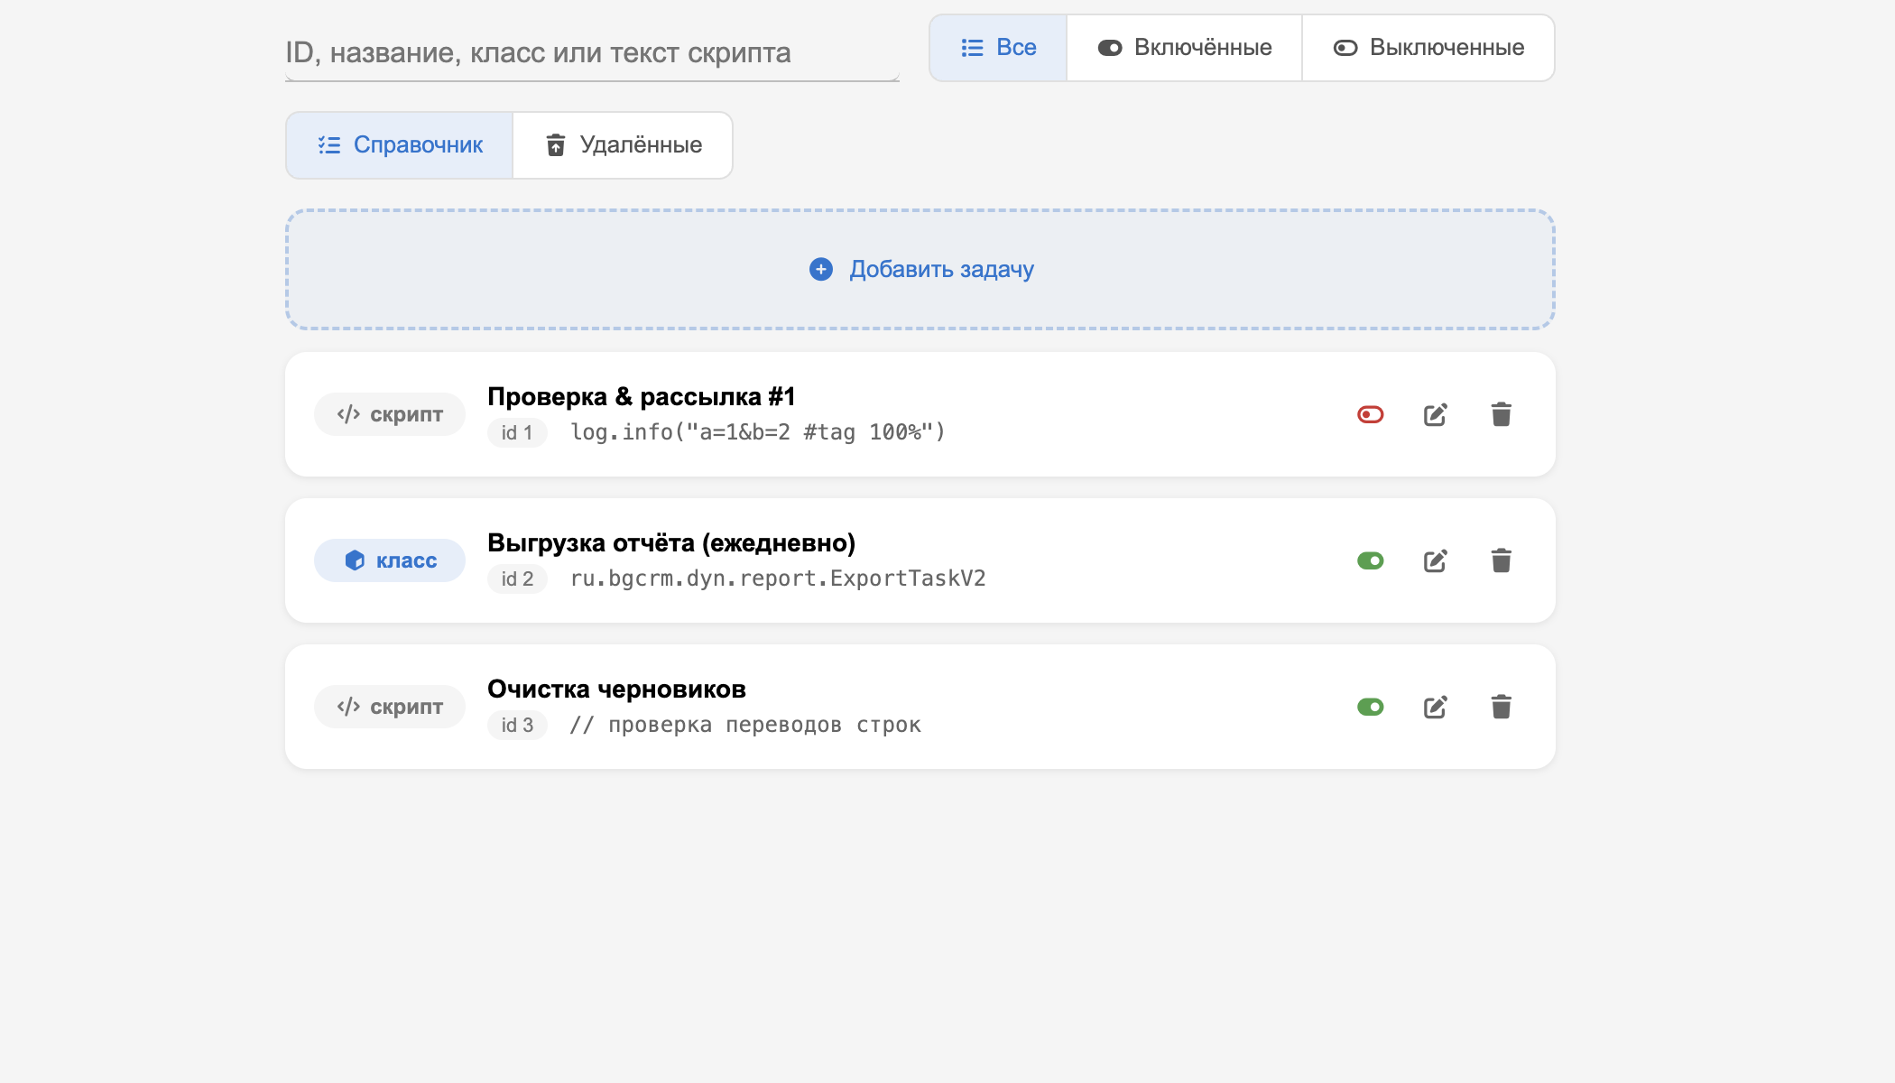Delete the 'Выгрузка отчёта (ежедневно)' task
The image size is (1895, 1083).
(x=1502, y=560)
